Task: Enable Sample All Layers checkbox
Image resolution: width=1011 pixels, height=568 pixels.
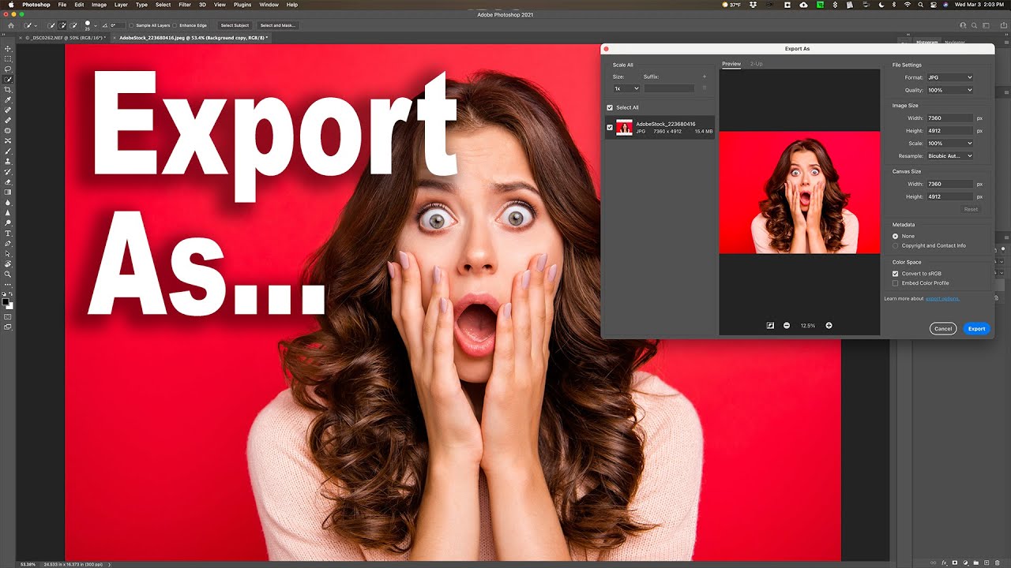Action: (x=132, y=25)
